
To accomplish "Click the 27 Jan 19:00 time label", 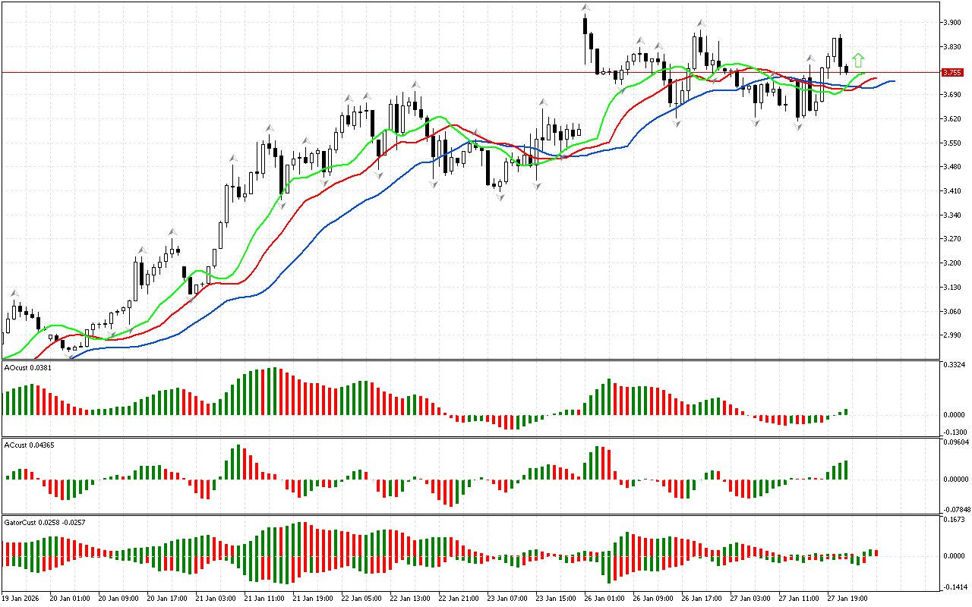I will 847,599.
